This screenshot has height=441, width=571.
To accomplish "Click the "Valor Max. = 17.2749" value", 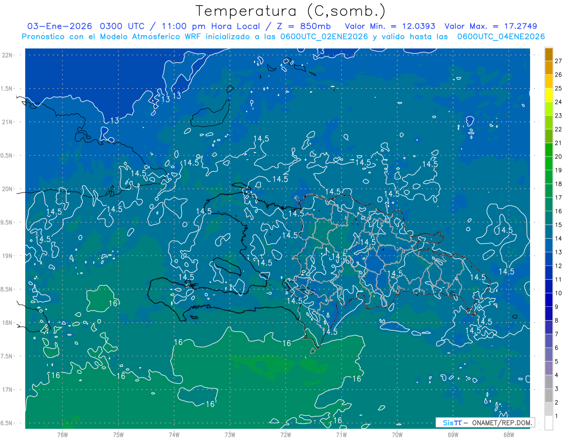I will point(491,26).
